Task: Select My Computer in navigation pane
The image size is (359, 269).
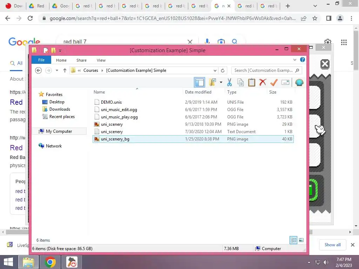Action: (59, 131)
